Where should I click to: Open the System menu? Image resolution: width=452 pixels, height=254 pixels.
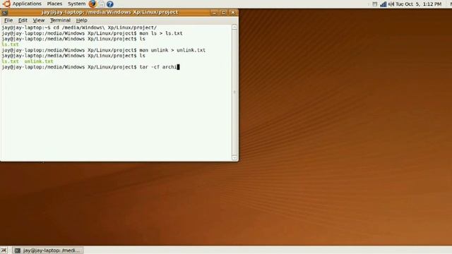point(76,4)
